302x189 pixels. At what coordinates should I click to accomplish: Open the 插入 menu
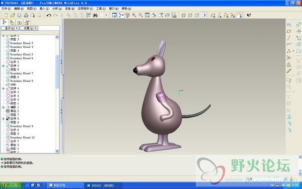click(x=44, y=9)
